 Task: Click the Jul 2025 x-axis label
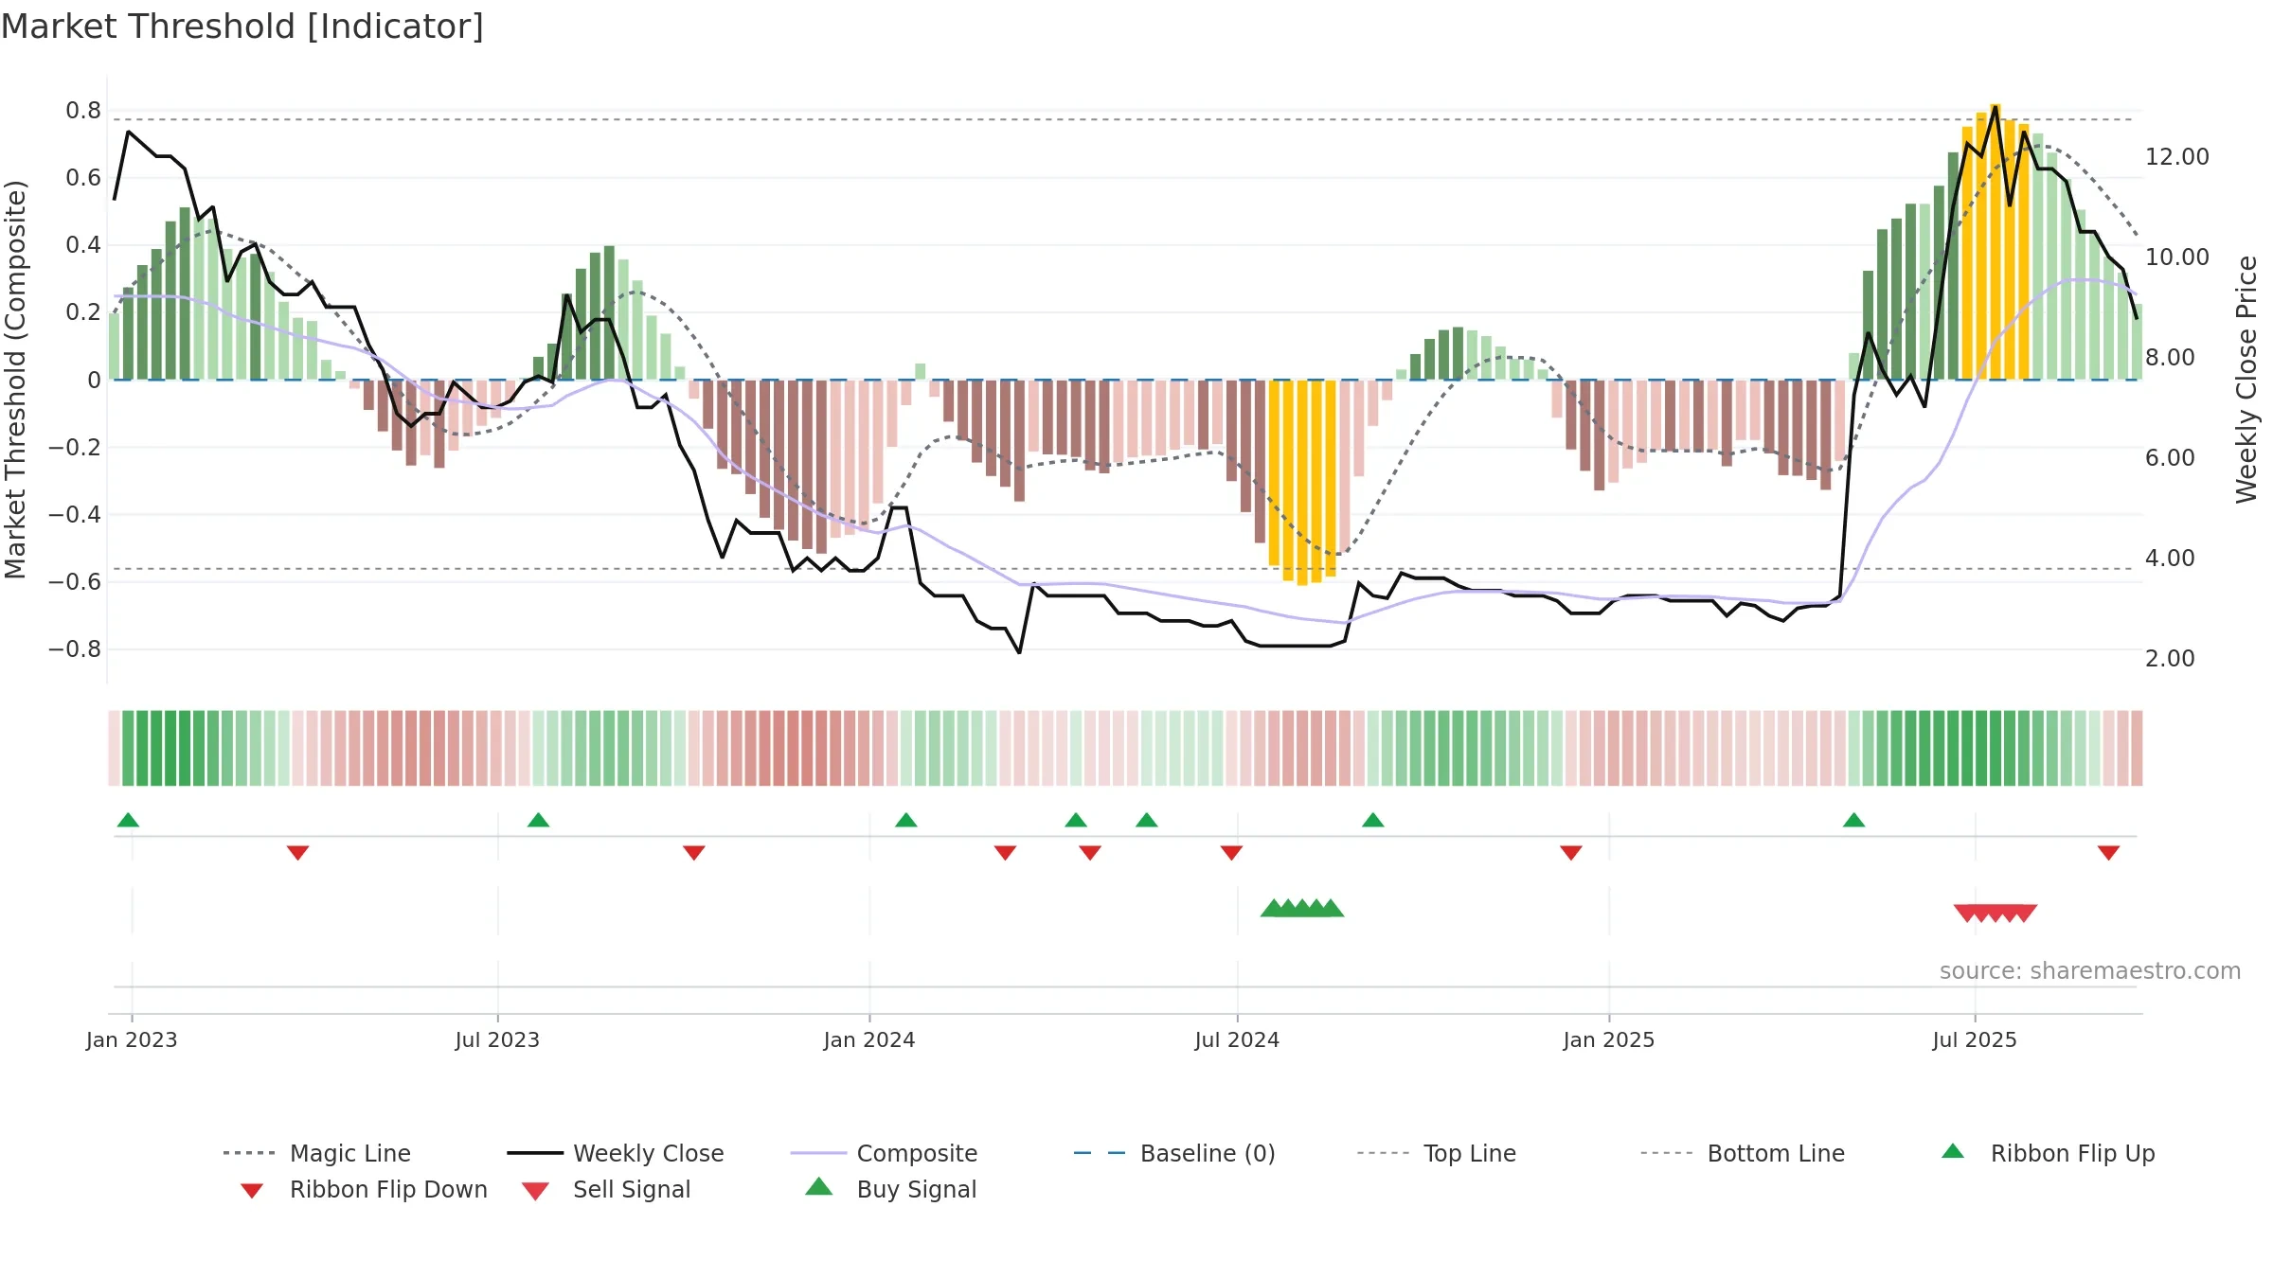click(1975, 1039)
